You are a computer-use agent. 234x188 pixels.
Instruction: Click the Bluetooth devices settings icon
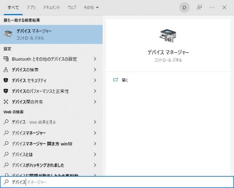pos(6,59)
